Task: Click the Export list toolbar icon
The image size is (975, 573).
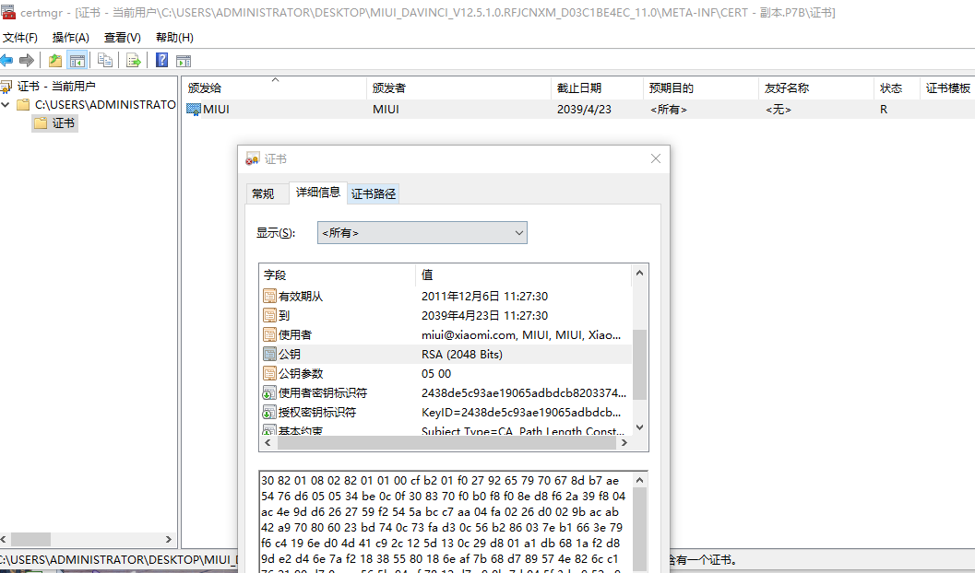Action: [x=133, y=60]
